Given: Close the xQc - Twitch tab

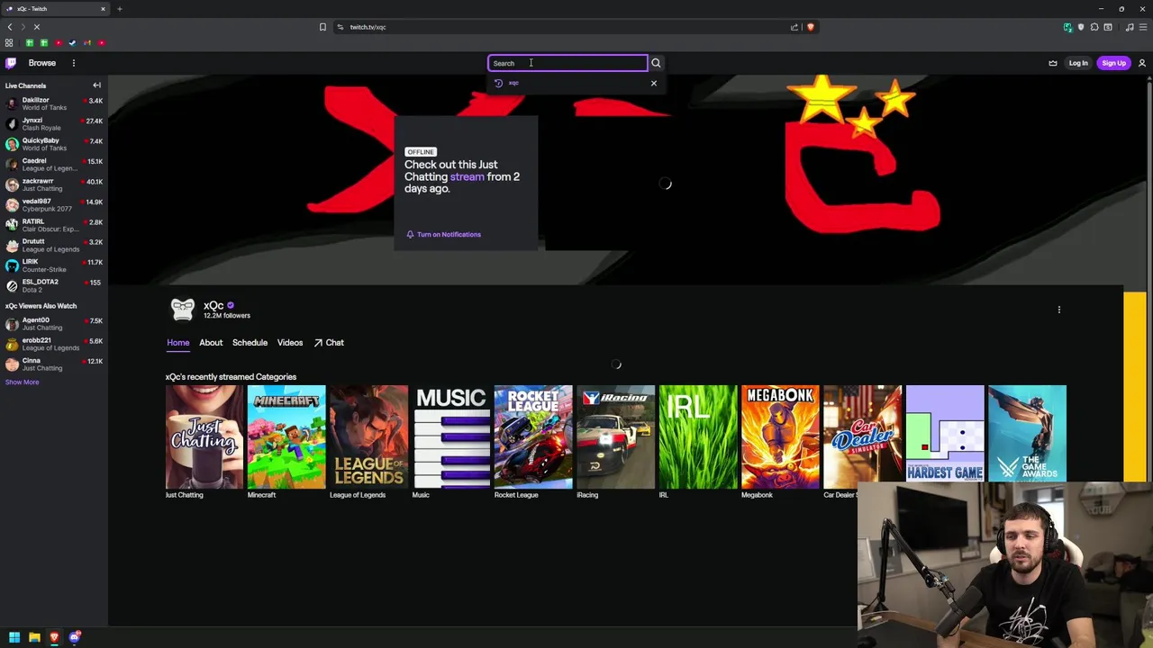Looking at the screenshot, I should [x=103, y=9].
